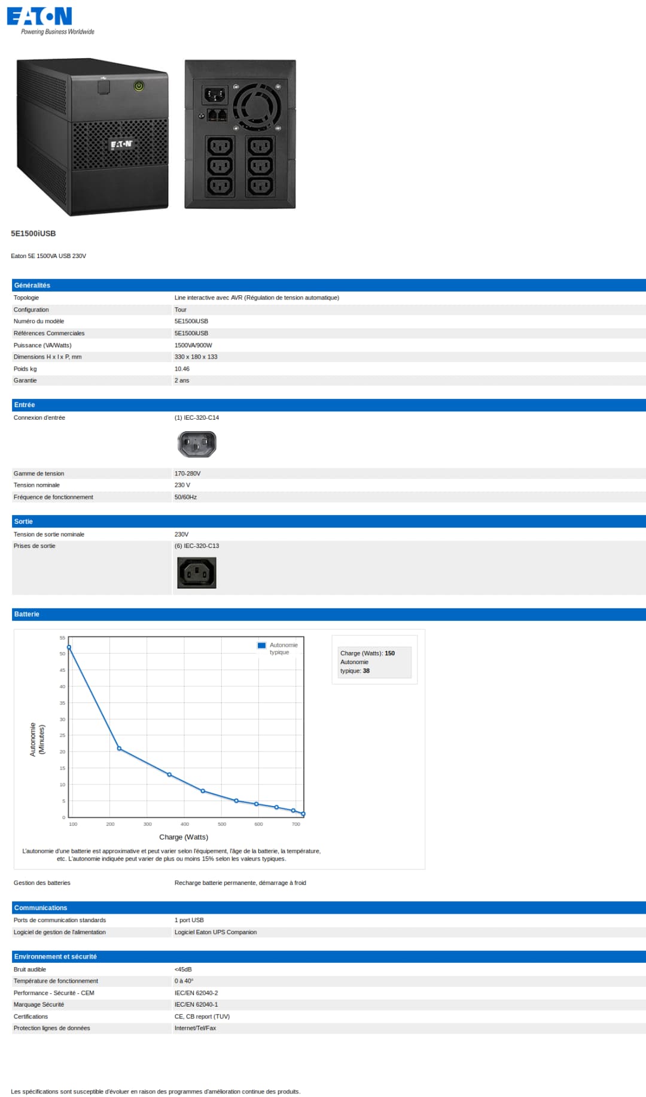Image resolution: width=646 pixels, height=1097 pixels.
Task: Click the 'Protection lignes de données' label
Action: click(x=52, y=1028)
